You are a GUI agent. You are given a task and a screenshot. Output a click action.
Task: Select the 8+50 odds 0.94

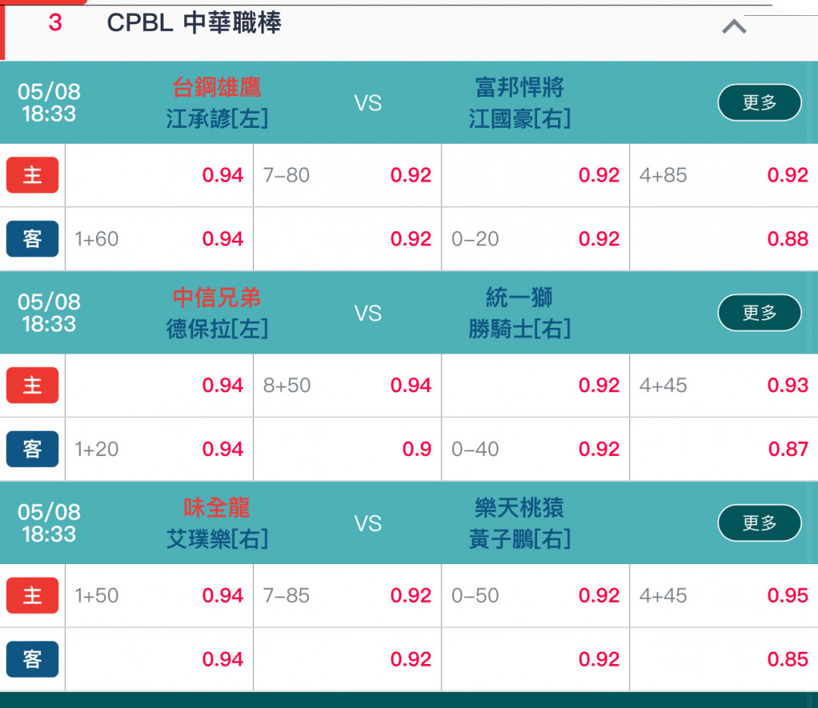348,385
